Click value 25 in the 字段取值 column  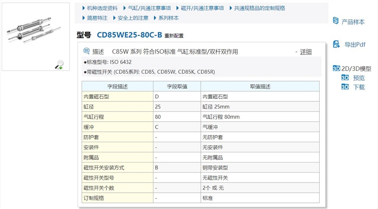point(177,107)
